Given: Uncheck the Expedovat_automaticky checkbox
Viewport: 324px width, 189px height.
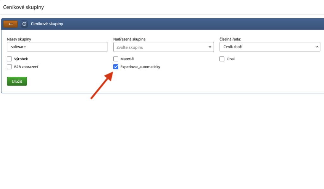Looking at the screenshot, I should click(x=116, y=67).
